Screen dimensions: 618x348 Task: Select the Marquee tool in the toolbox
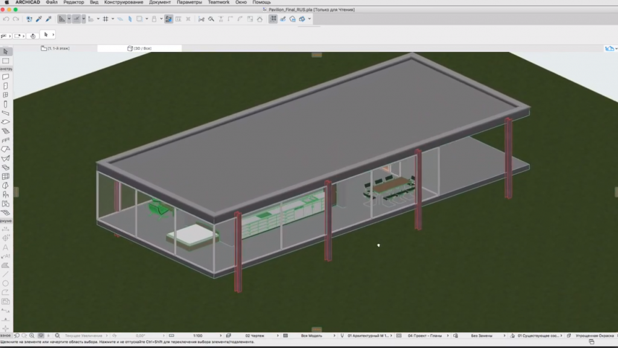point(5,61)
